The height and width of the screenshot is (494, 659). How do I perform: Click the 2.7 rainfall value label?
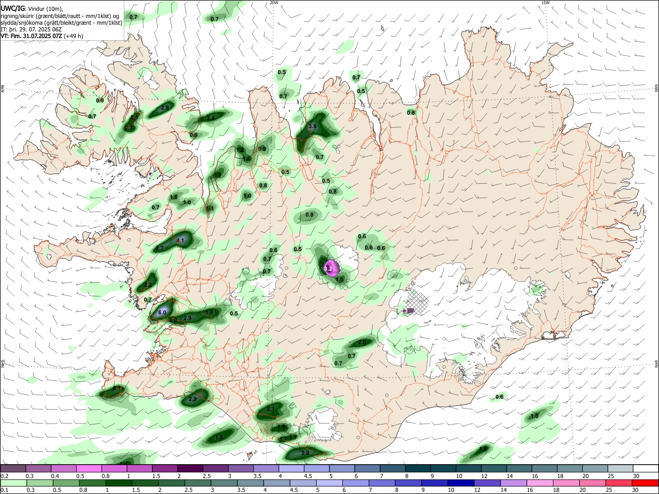(x=160, y=248)
